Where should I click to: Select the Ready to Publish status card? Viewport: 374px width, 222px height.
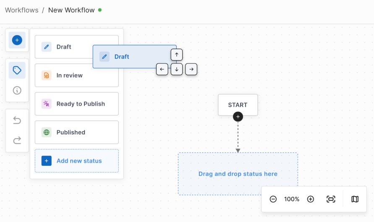coord(77,104)
